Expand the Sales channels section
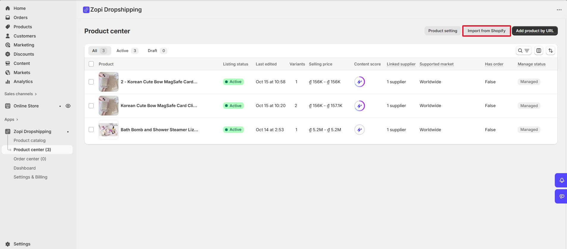 (20, 94)
